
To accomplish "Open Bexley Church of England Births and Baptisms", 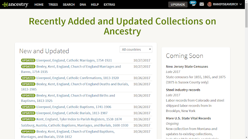I will pos(68,98).
